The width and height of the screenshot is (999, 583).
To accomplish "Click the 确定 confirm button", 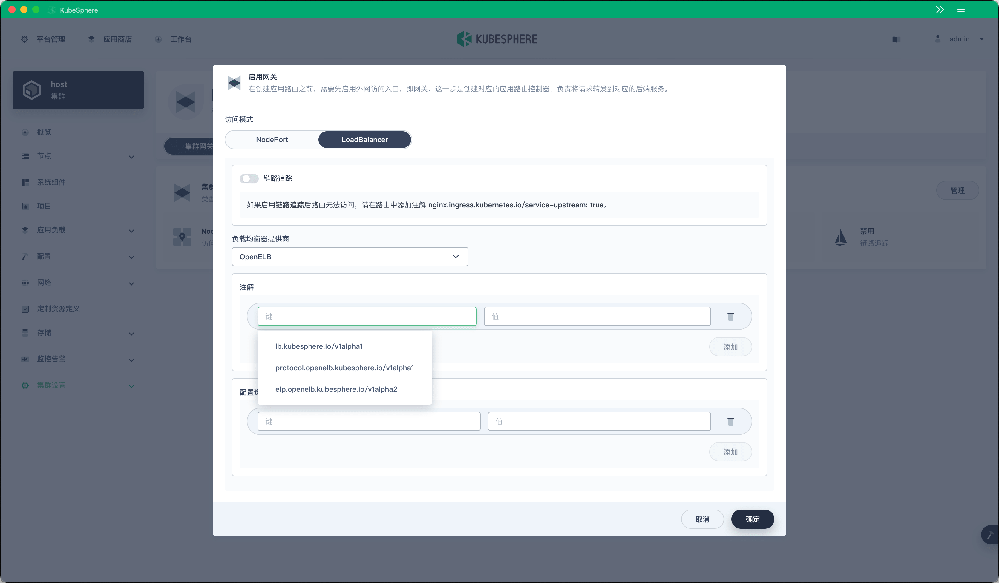I will 753,519.
